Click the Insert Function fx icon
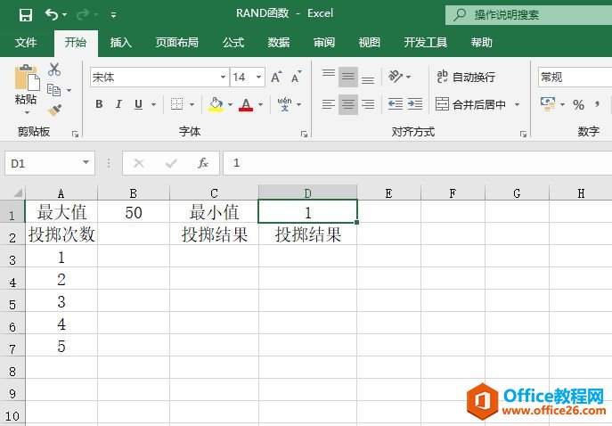The width and height of the screenshot is (612, 426). pos(203,163)
